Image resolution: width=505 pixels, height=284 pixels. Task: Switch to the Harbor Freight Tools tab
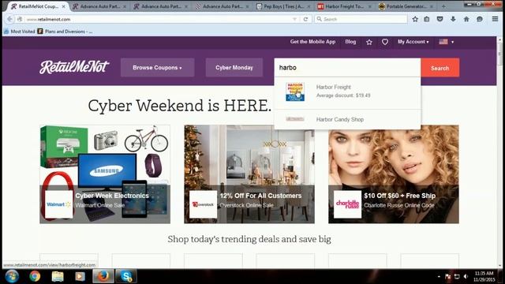tap(344, 6)
